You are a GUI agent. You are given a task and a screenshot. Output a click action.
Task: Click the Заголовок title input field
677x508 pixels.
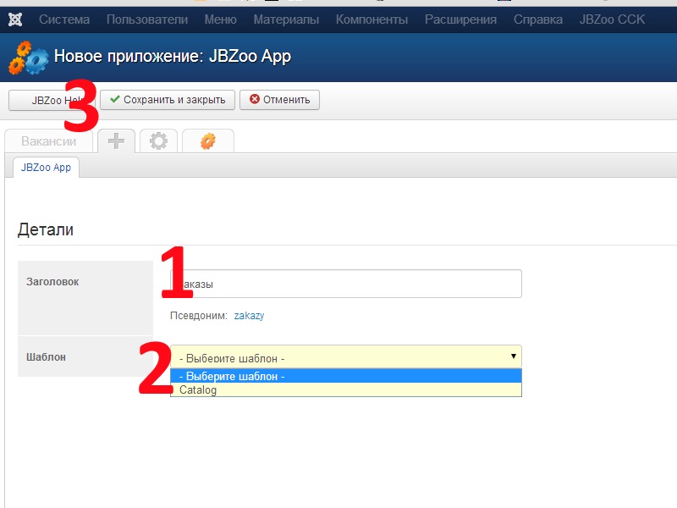pos(346,284)
